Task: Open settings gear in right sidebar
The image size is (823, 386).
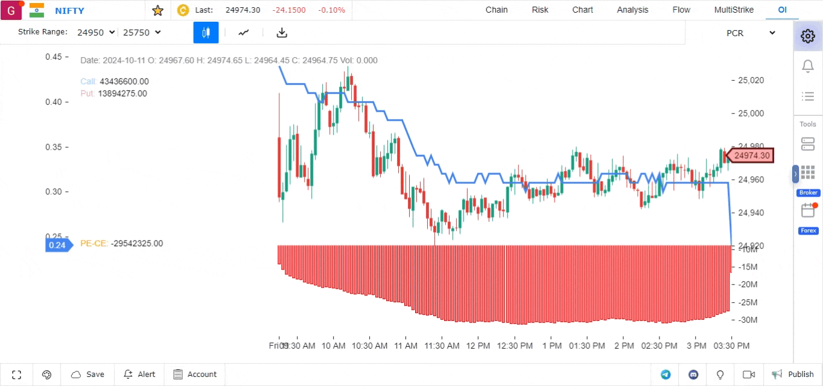Action: tap(808, 36)
